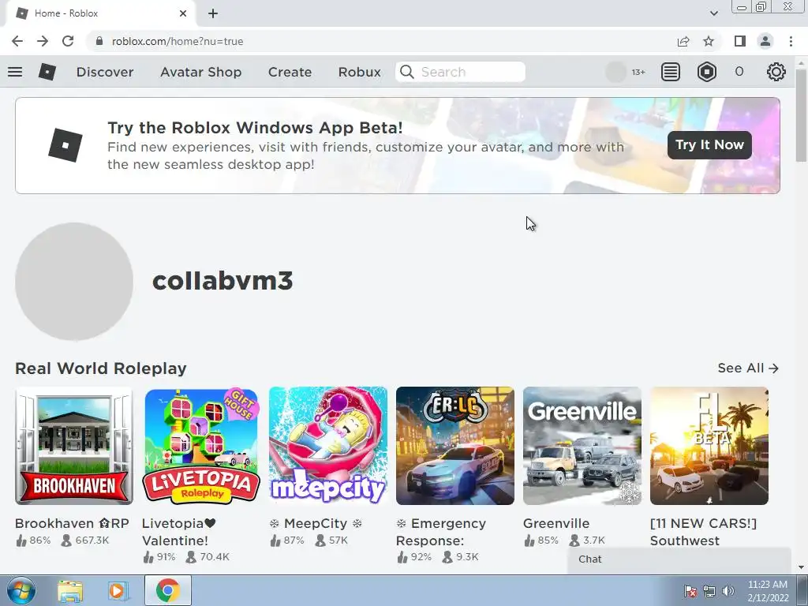Viewport: 808px width, 606px height.
Task: Open a new browser tab
Action: (213, 13)
